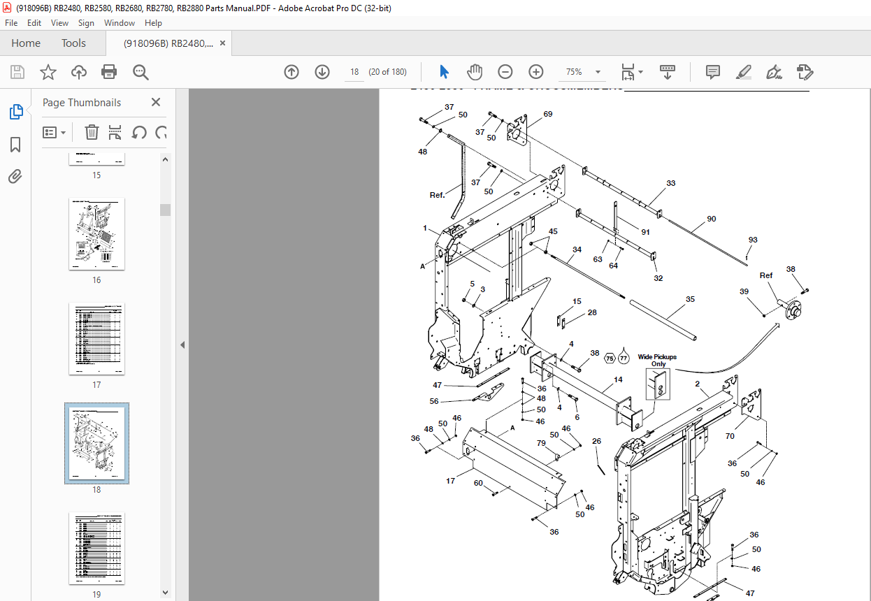
Task: Open the Edit menu
Action: (x=34, y=23)
